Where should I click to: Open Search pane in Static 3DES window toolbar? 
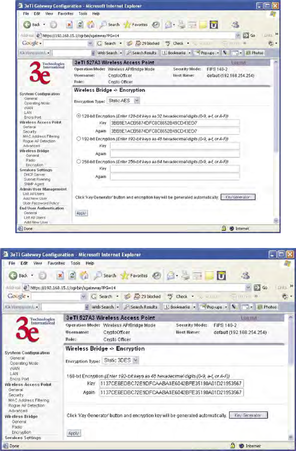(105, 276)
